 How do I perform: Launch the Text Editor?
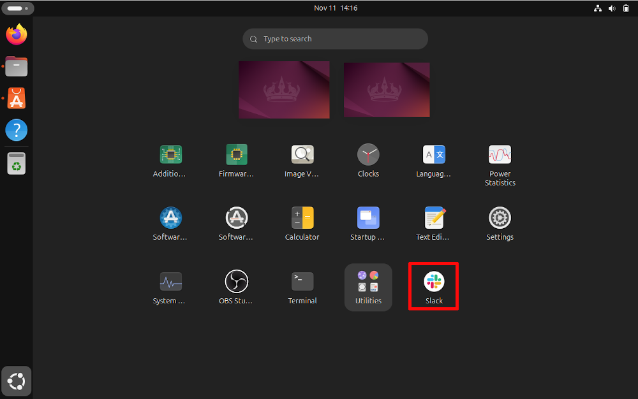click(x=434, y=217)
